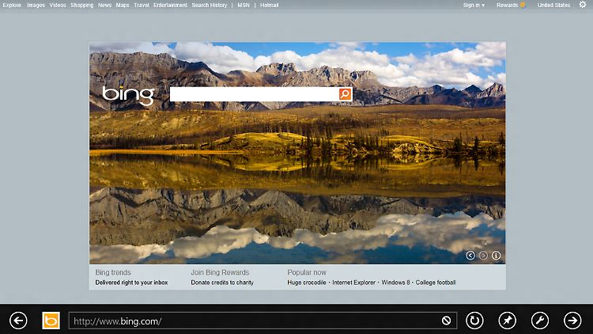The image size is (593, 334).
Task: Open the Bing trends heading
Action: pyautogui.click(x=113, y=272)
